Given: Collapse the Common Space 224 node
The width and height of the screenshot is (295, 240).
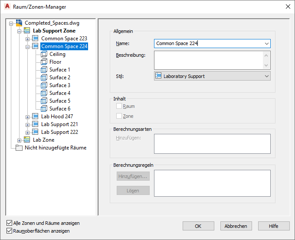Looking at the screenshot, I should tap(27, 47).
